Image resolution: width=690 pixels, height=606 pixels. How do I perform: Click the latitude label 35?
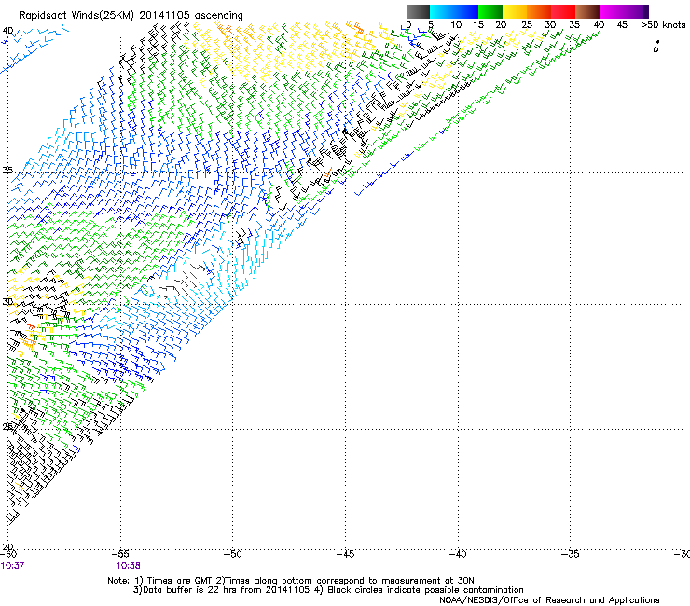click(7, 170)
